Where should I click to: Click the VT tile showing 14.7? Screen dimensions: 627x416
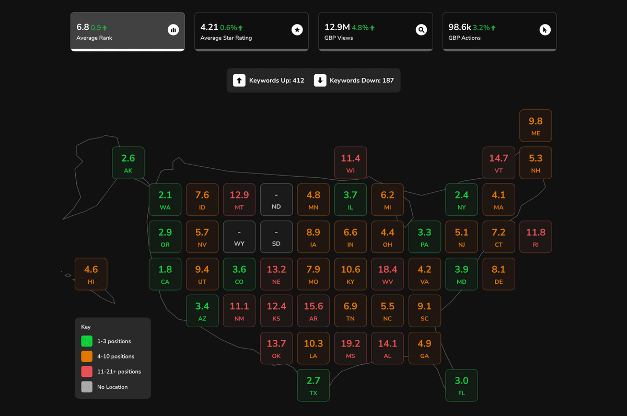(498, 163)
